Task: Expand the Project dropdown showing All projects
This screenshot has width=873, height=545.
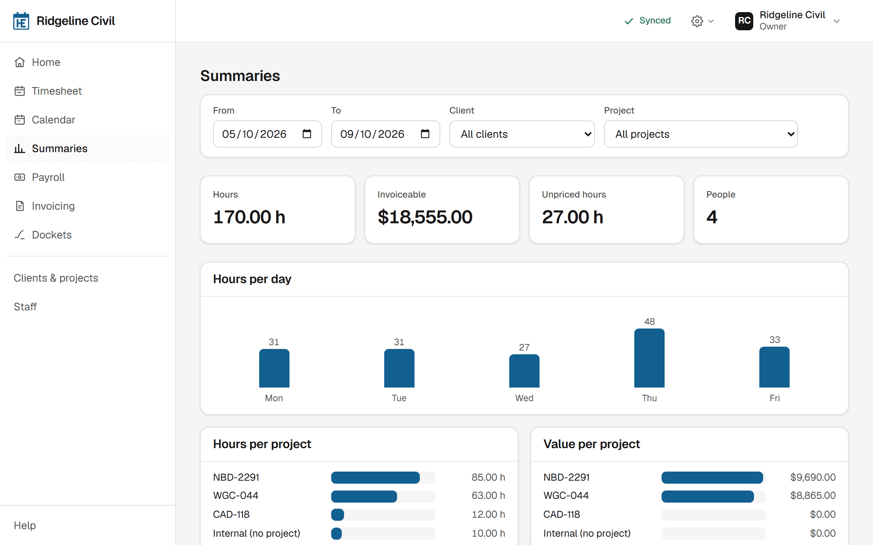Action: coord(701,134)
